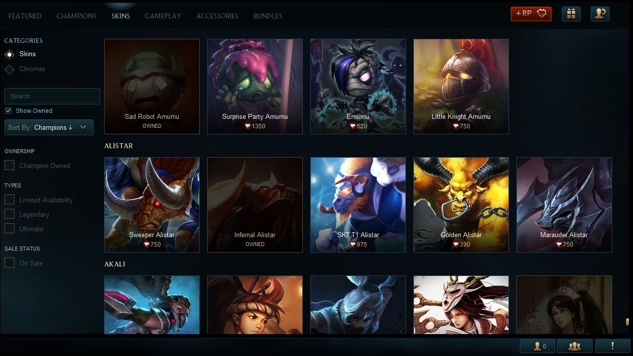Screen dimensions: 633x356
Task: Expand the Sort By Champions dropdown
Action: pos(49,127)
